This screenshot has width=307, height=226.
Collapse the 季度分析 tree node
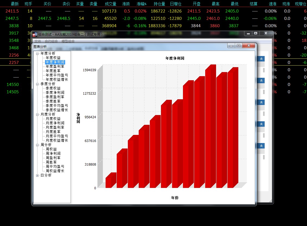click(37, 84)
